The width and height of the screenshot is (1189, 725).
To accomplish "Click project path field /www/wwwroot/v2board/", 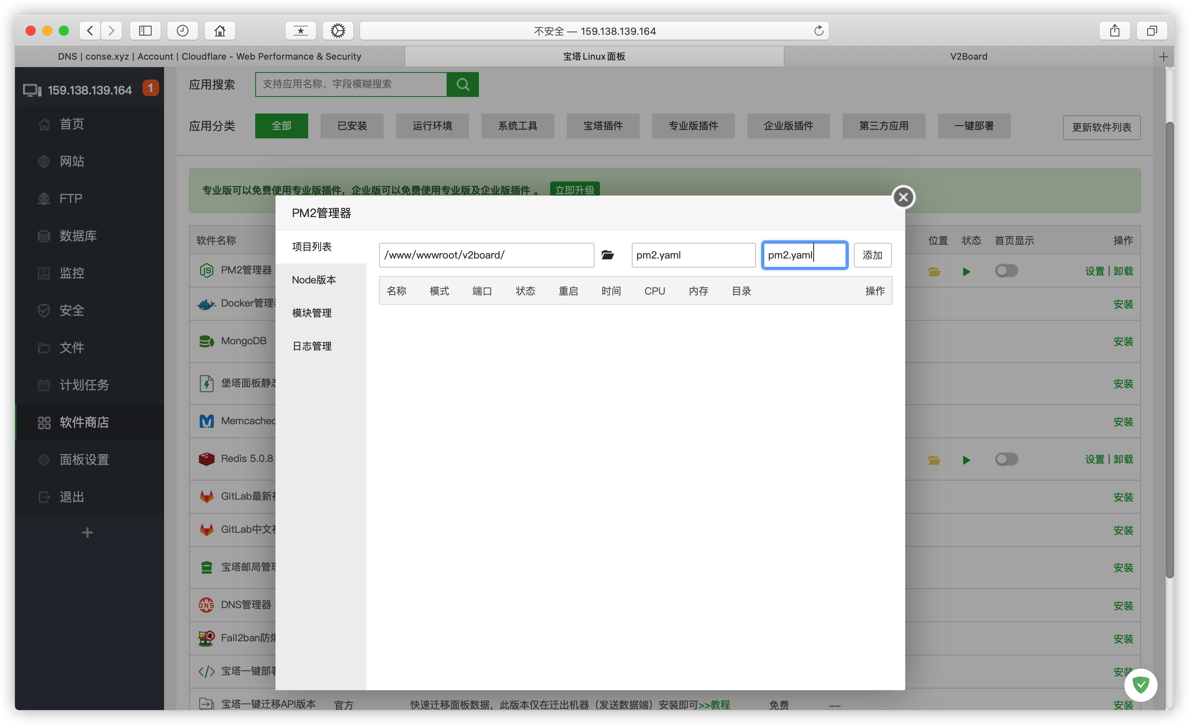I will (x=486, y=255).
